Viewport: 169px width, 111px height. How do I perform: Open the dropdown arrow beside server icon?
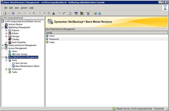pyautogui.click(x=8, y=13)
